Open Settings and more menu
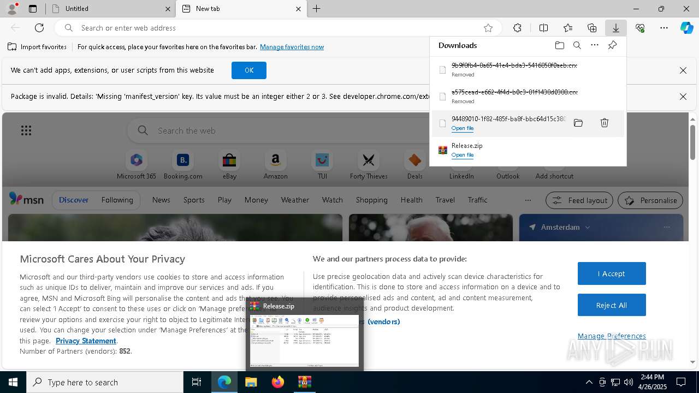Screen dimensions: 699x393 click(664, 28)
